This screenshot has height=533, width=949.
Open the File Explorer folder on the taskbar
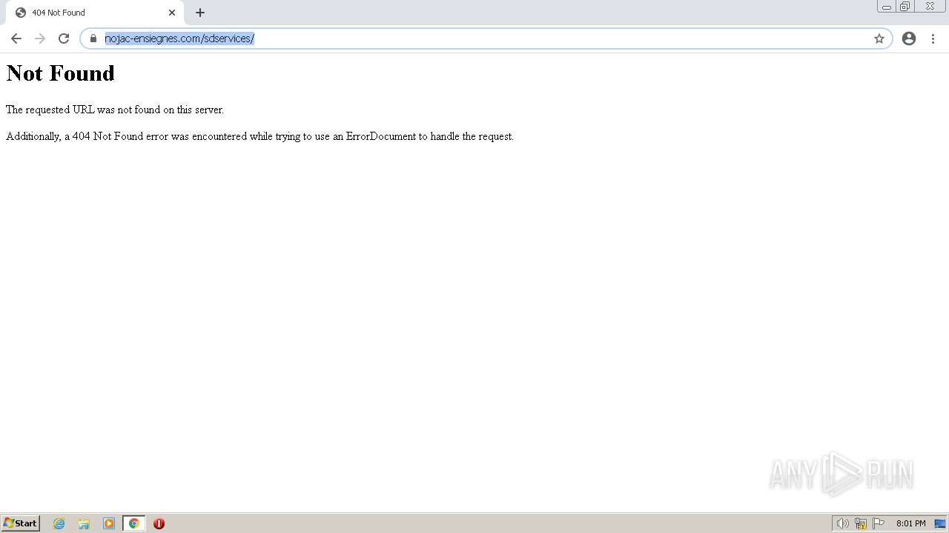[84, 523]
